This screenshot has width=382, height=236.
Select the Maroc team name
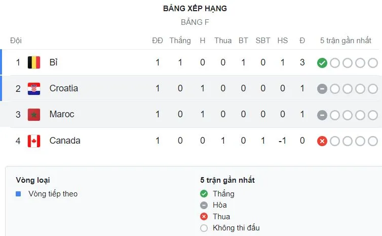click(x=62, y=114)
